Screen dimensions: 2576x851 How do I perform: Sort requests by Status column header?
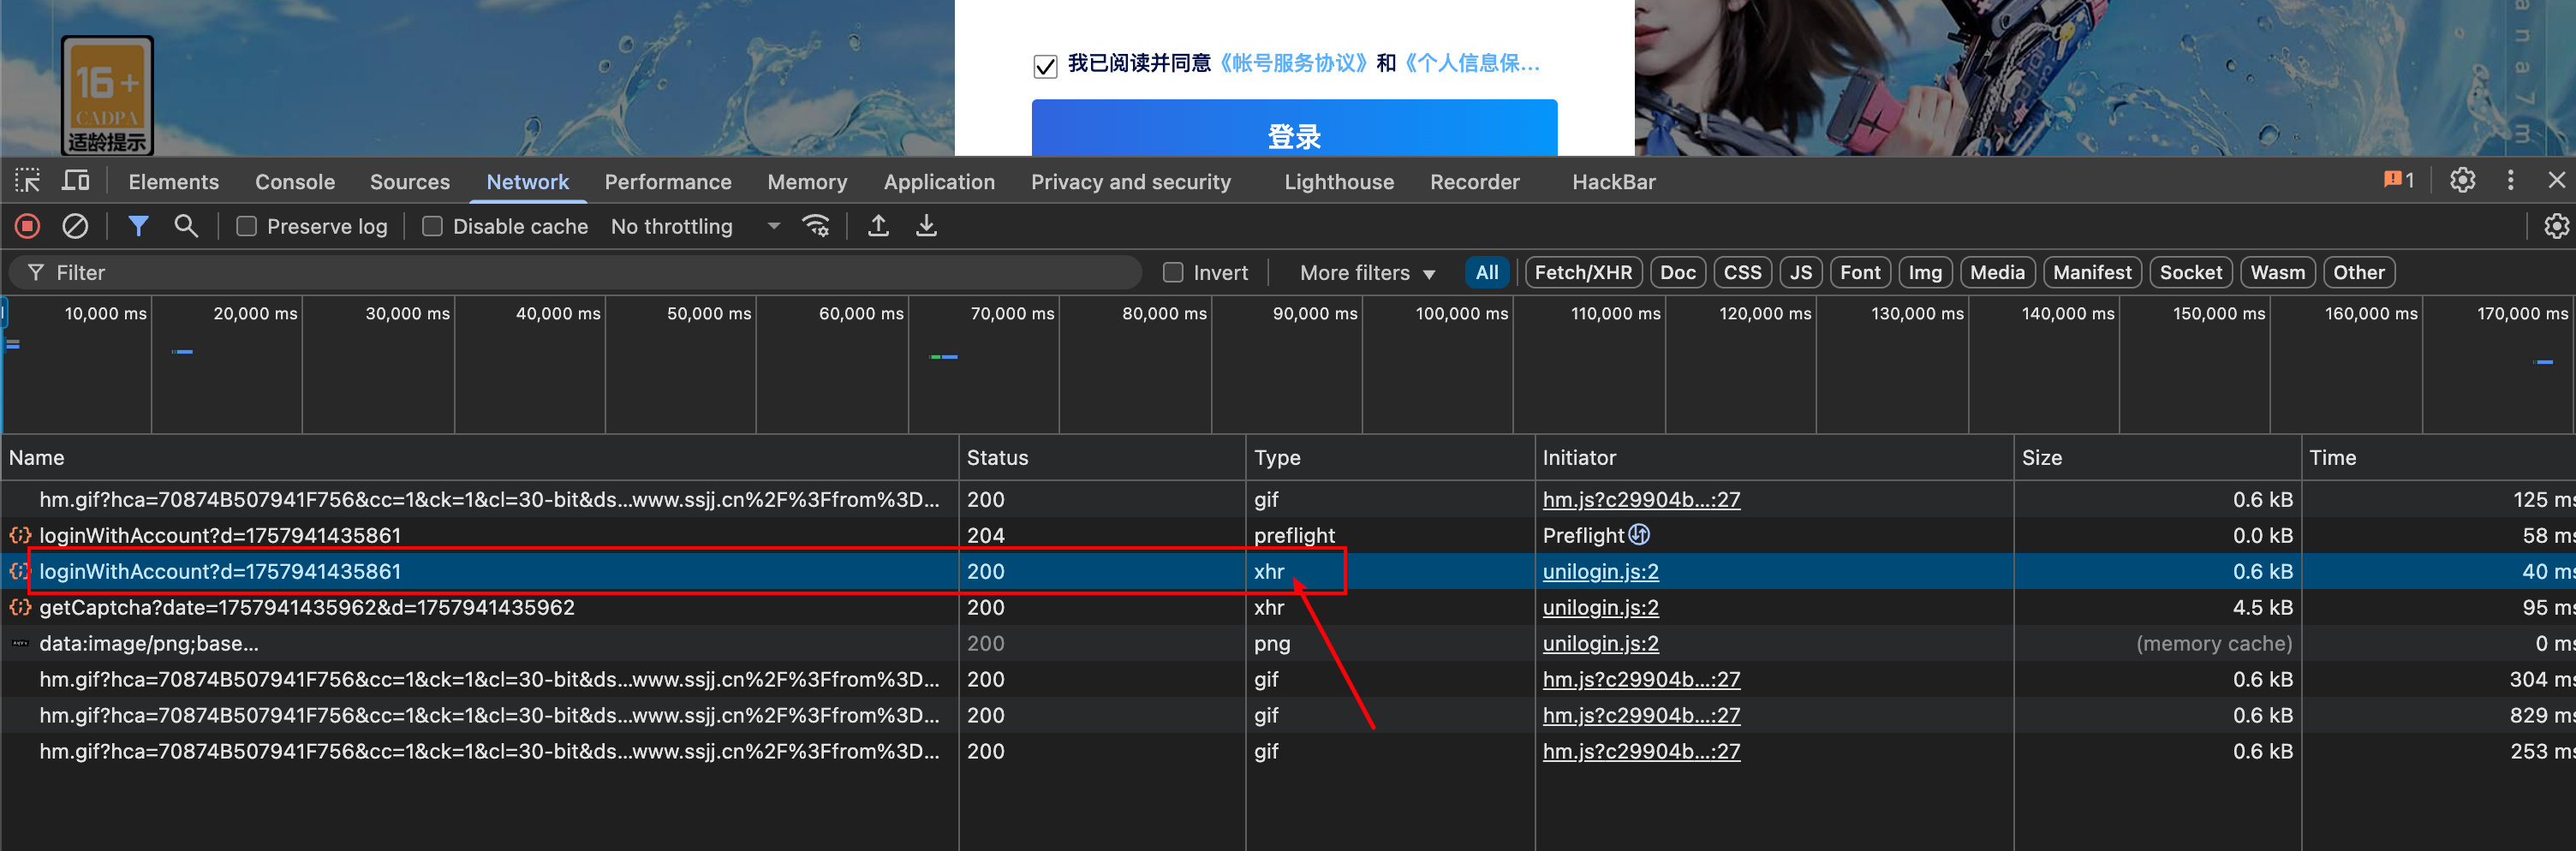1102,457
